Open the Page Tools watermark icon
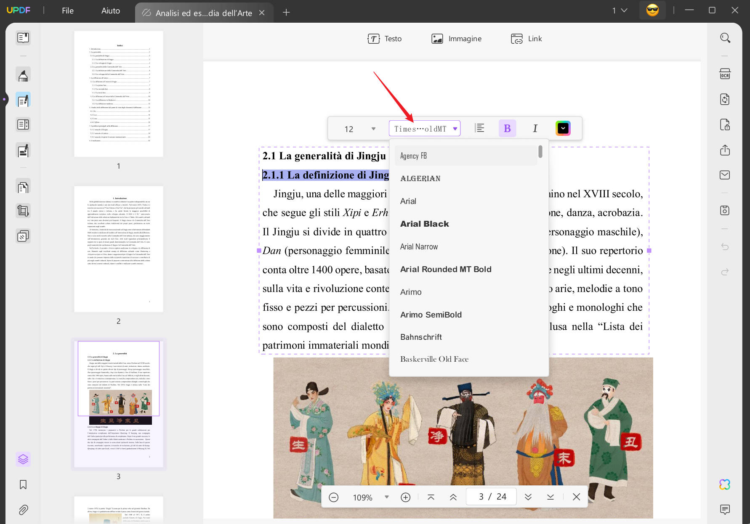Viewport: 750px width, 524px height. (x=23, y=236)
